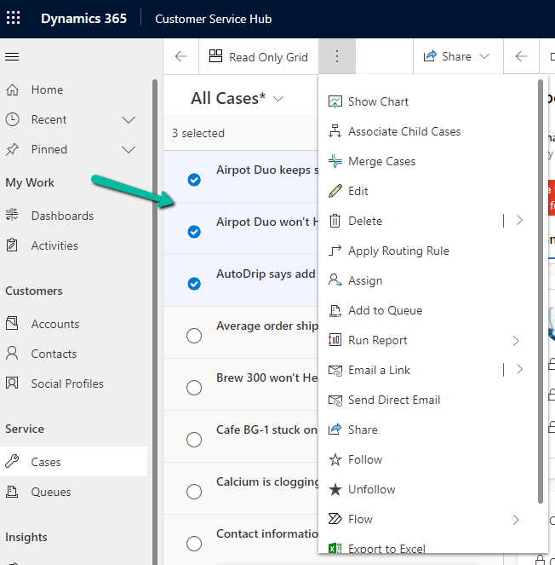Expand the Recent section chevron

[x=129, y=119]
